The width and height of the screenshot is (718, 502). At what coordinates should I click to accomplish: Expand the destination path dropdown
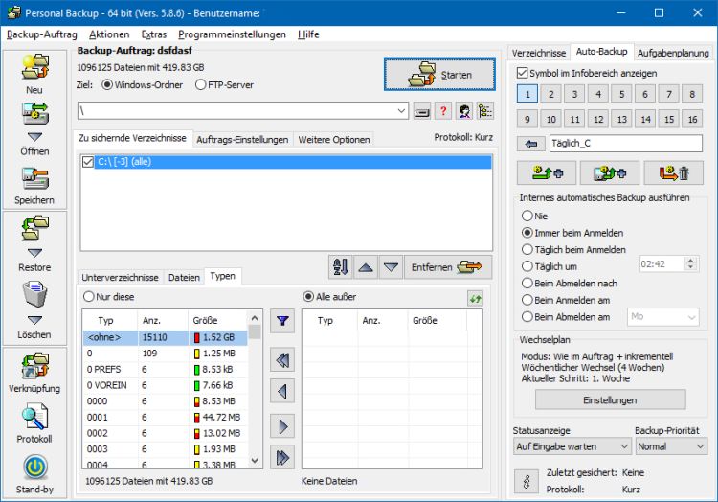(x=401, y=111)
